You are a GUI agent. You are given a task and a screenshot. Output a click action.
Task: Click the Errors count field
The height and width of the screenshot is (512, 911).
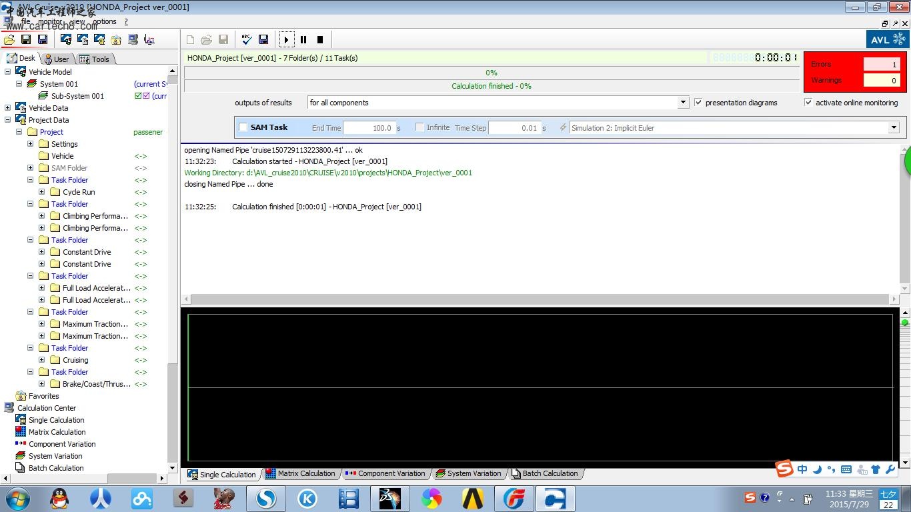tap(882, 65)
